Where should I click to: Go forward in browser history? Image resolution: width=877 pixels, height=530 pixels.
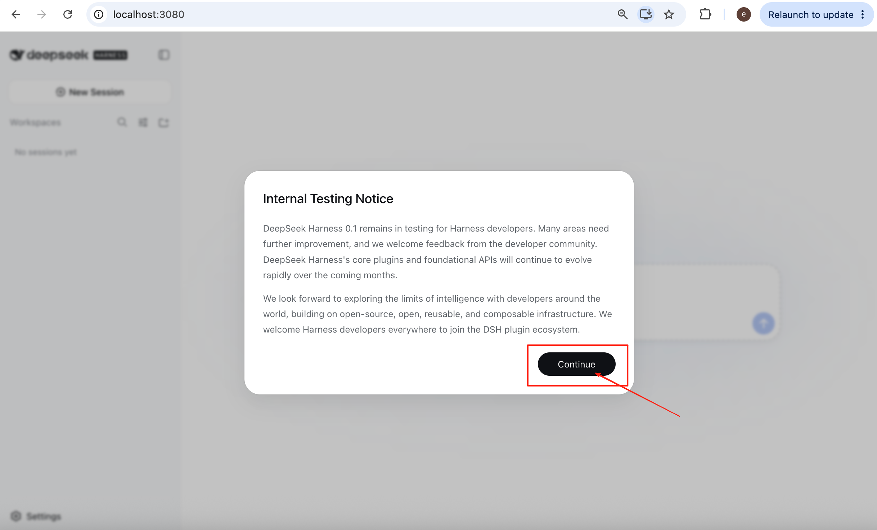[42, 14]
